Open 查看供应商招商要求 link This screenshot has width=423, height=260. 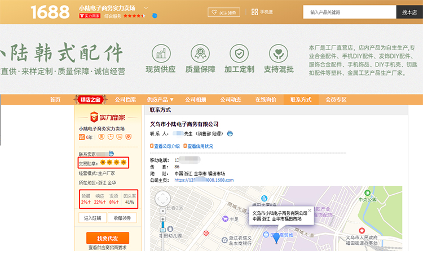tap(108, 248)
